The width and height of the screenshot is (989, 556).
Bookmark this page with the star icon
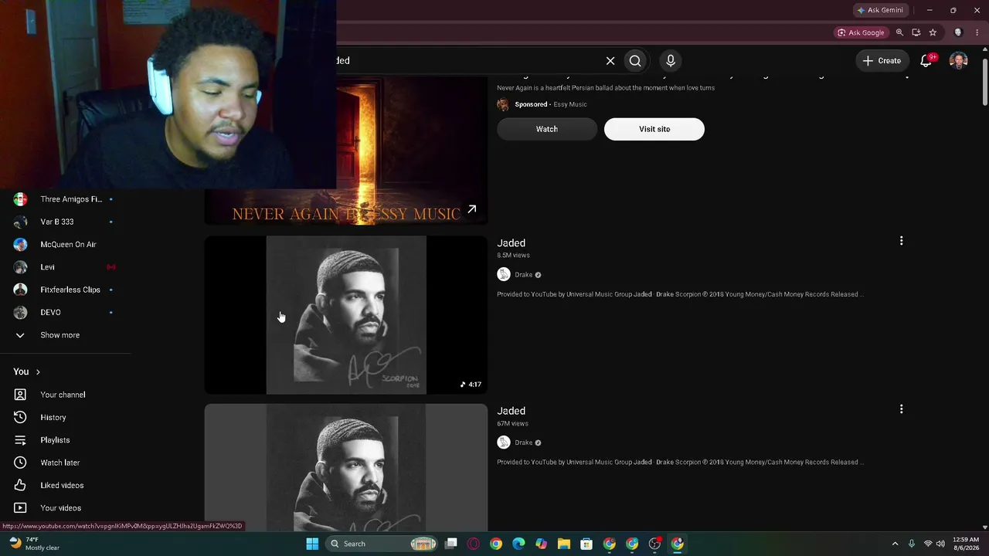pos(933,32)
